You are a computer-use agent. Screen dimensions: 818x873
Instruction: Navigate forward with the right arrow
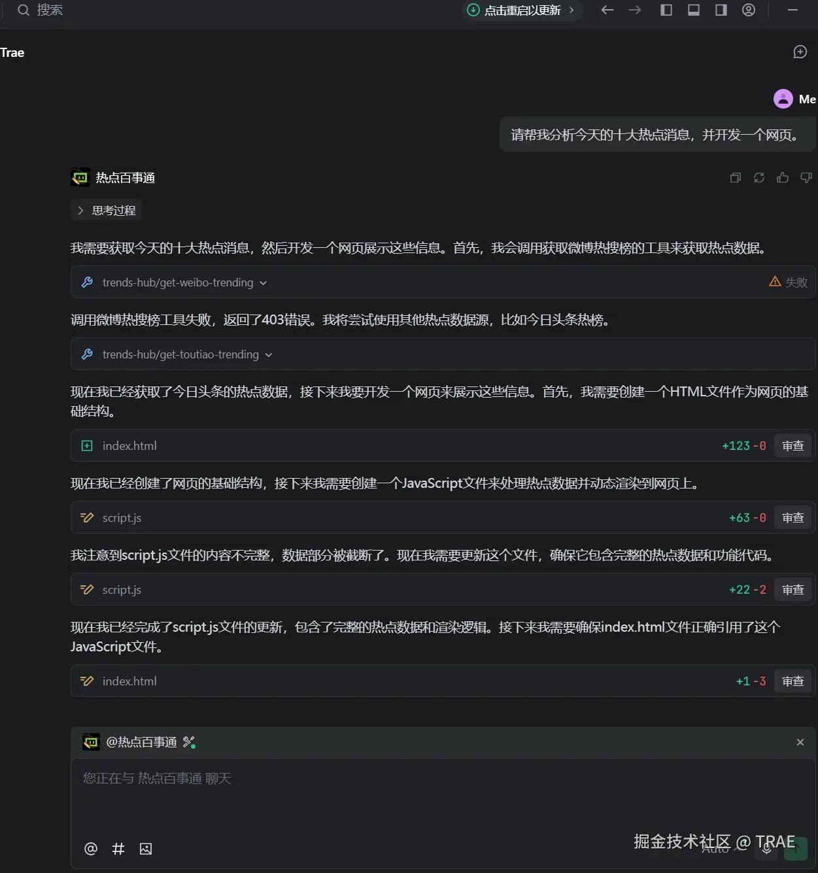coord(635,10)
